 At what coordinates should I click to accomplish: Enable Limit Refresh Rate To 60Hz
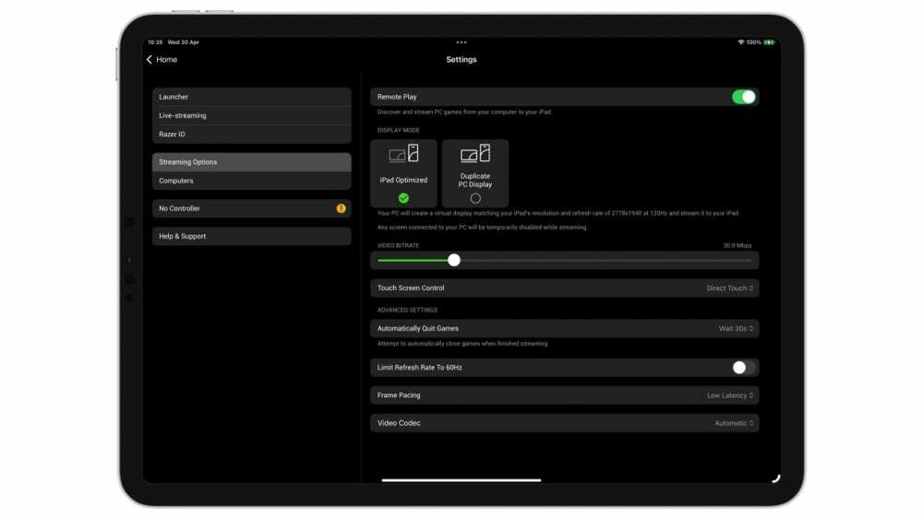coord(743,367)
